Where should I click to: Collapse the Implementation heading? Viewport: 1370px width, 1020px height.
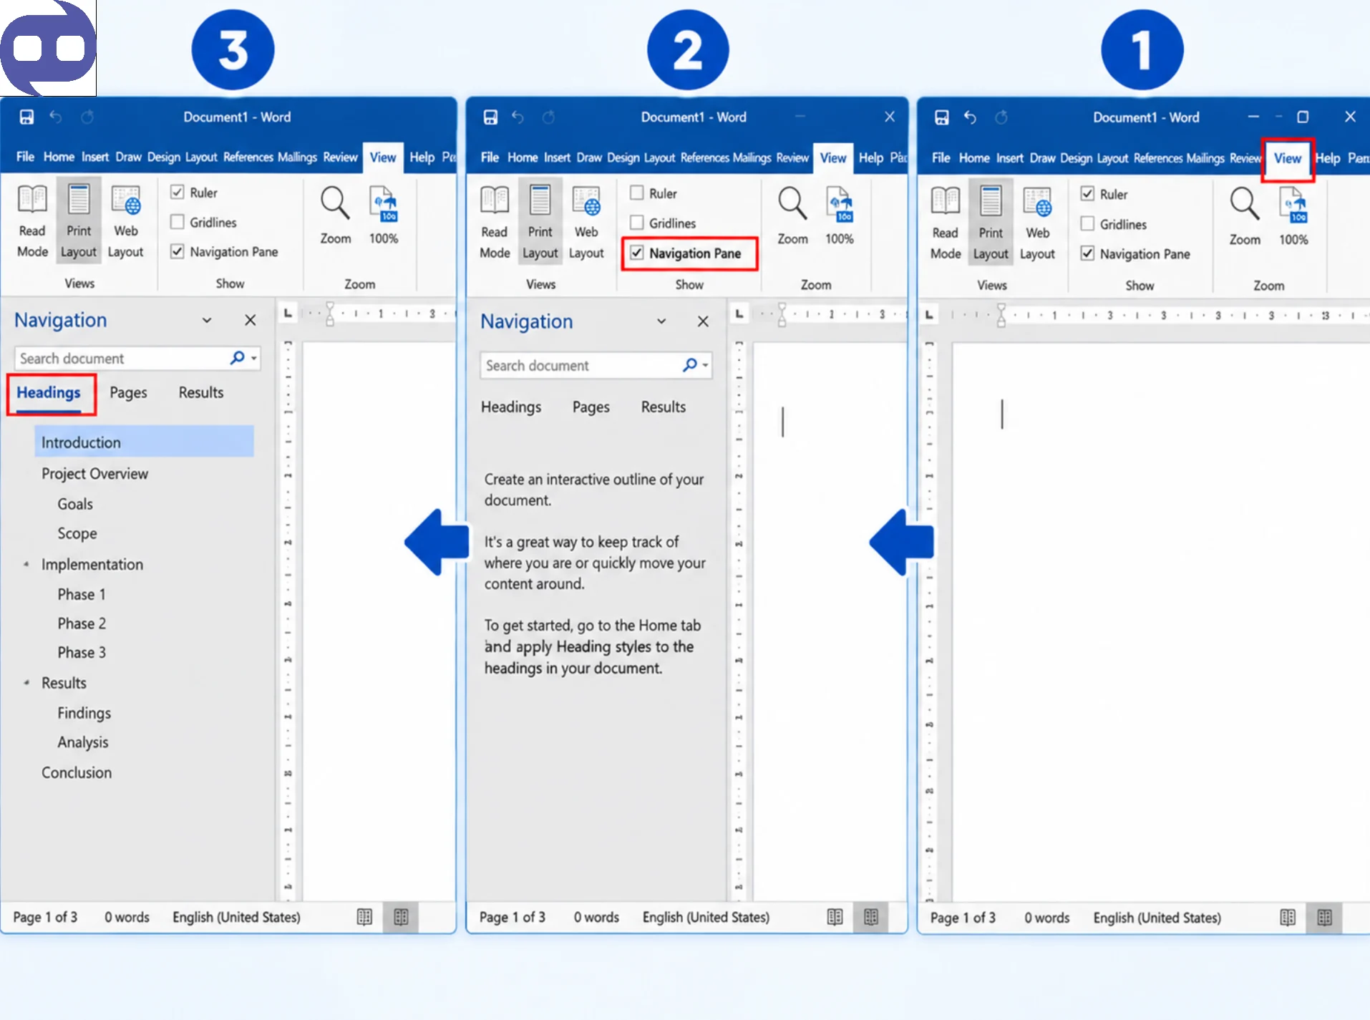point(26,564)
